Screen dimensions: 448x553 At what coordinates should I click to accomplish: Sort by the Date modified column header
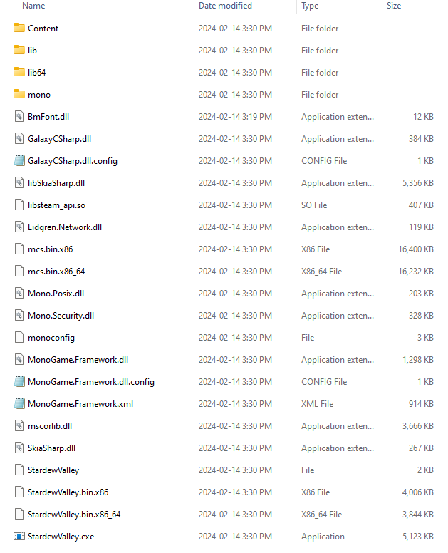coord(225,6)
